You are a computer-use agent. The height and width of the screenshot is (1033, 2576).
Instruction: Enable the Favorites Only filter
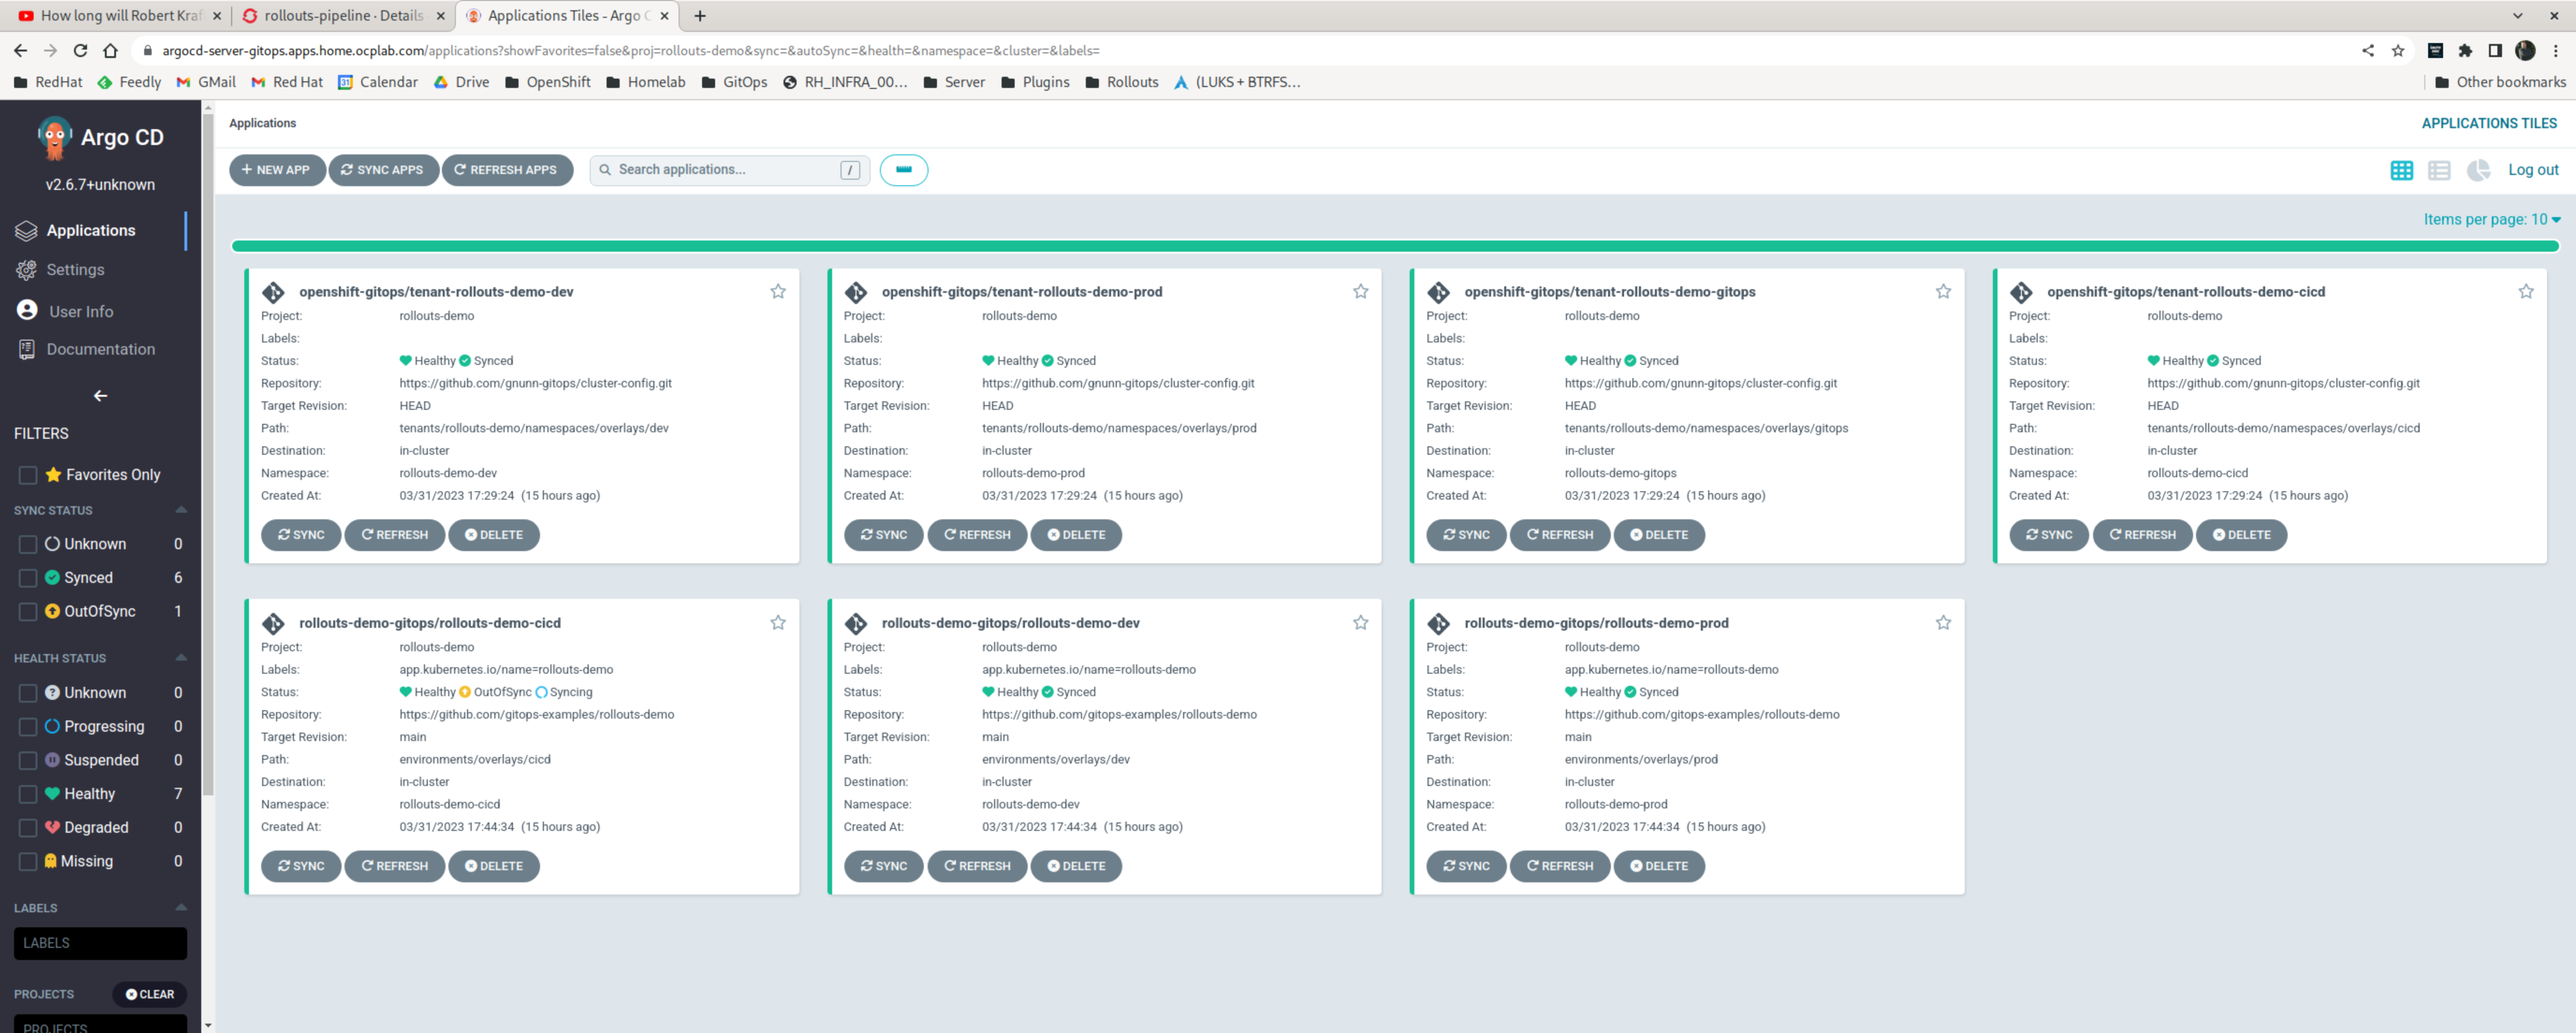pyautogui.click(x=27, y=474)
